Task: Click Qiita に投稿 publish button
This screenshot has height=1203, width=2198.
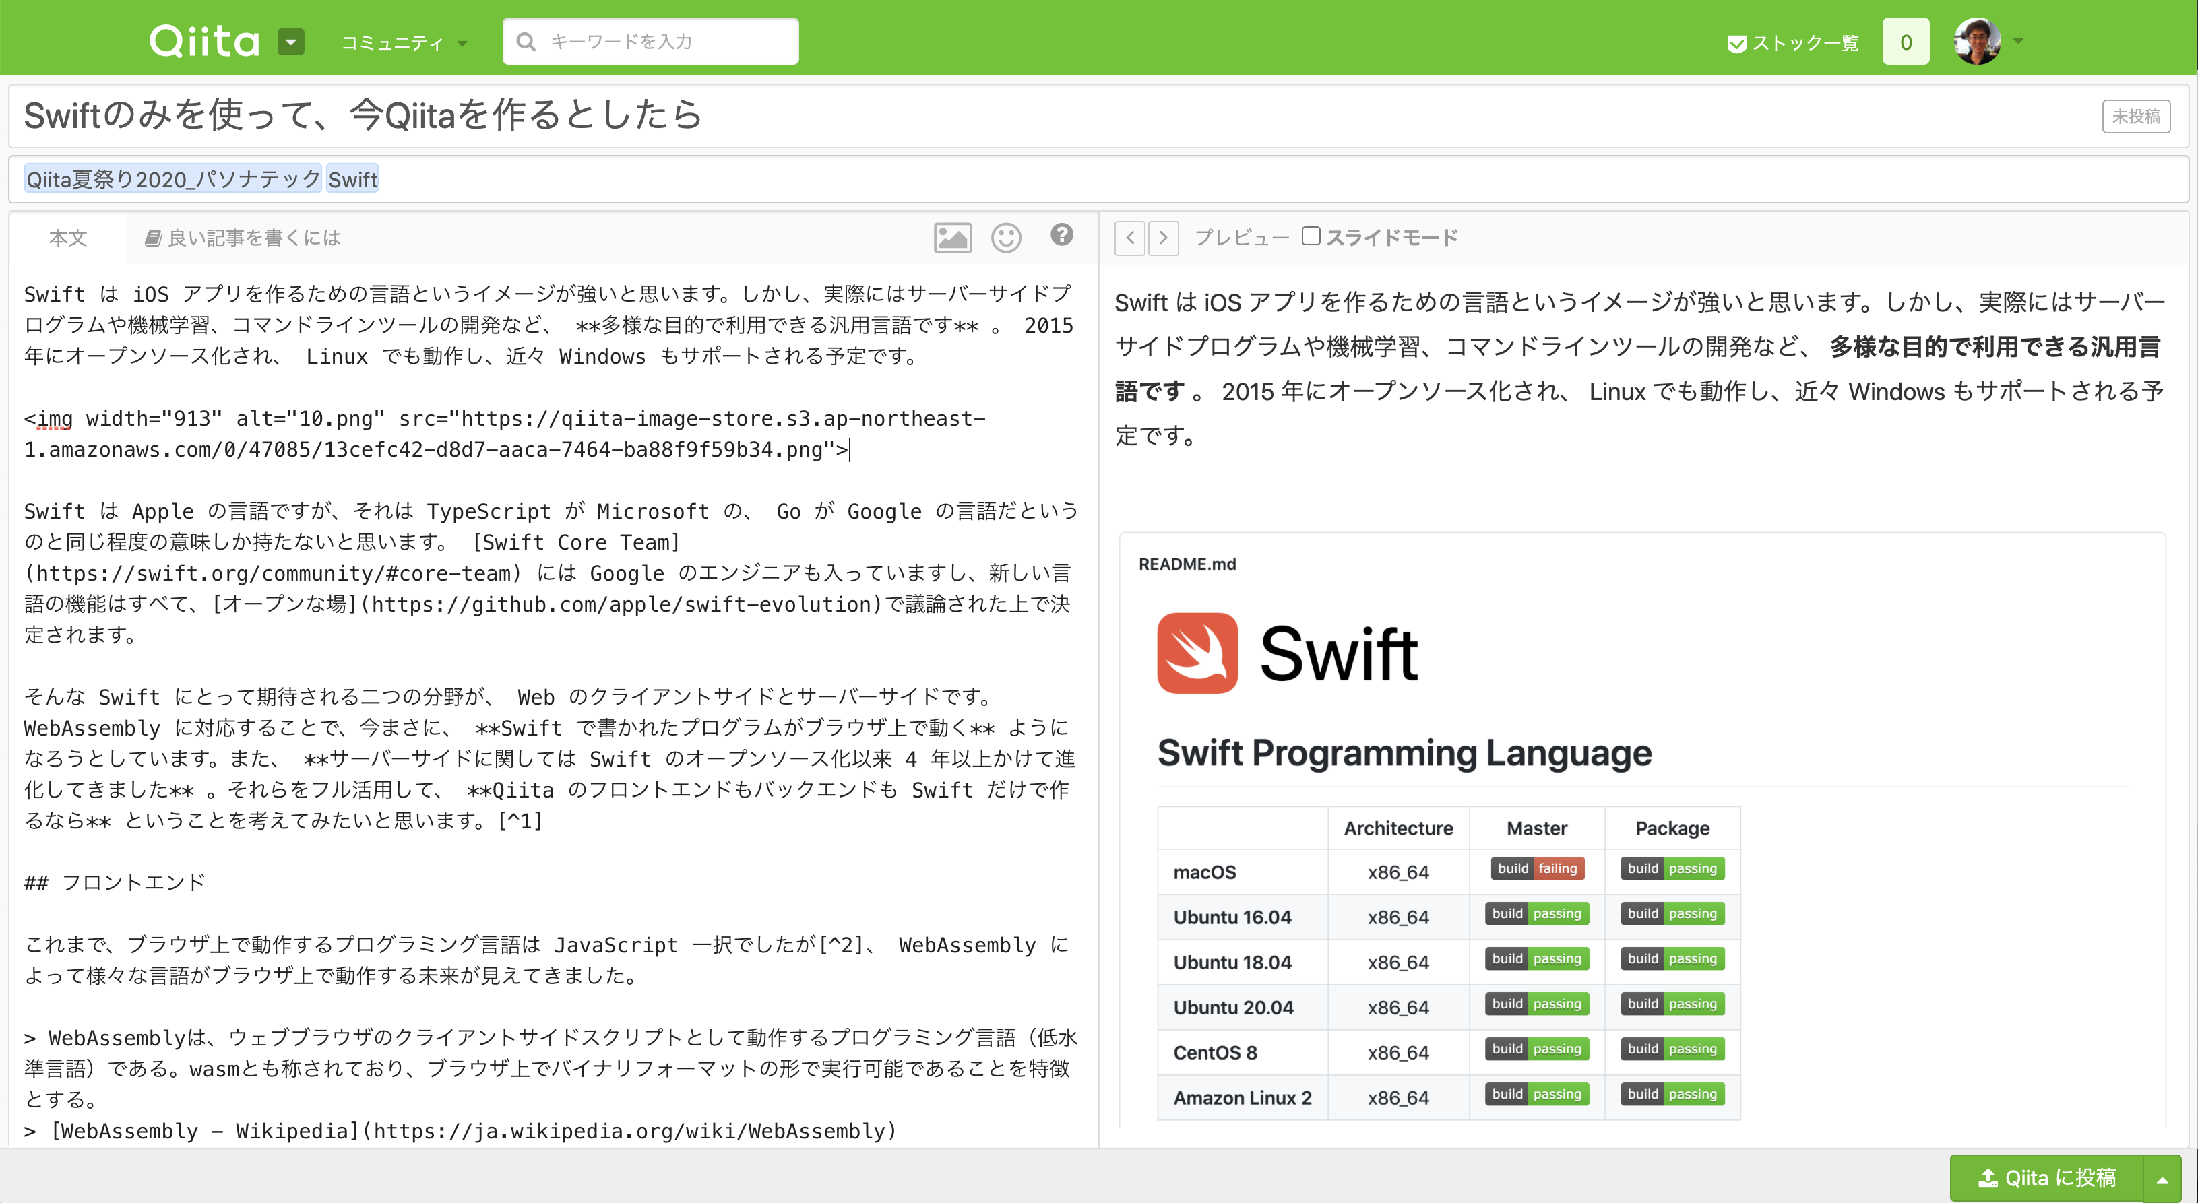Action: coord(2047,1178)
